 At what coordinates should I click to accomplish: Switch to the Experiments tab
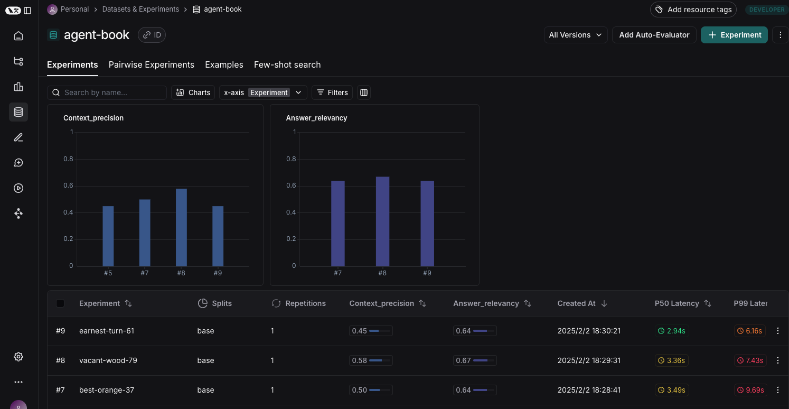coord(72,64)
